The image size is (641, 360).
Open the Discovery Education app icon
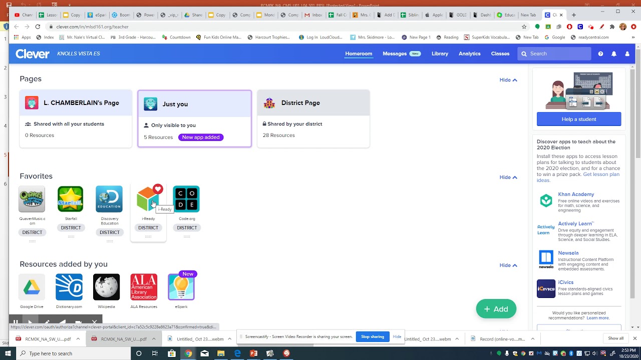[109, 199]
